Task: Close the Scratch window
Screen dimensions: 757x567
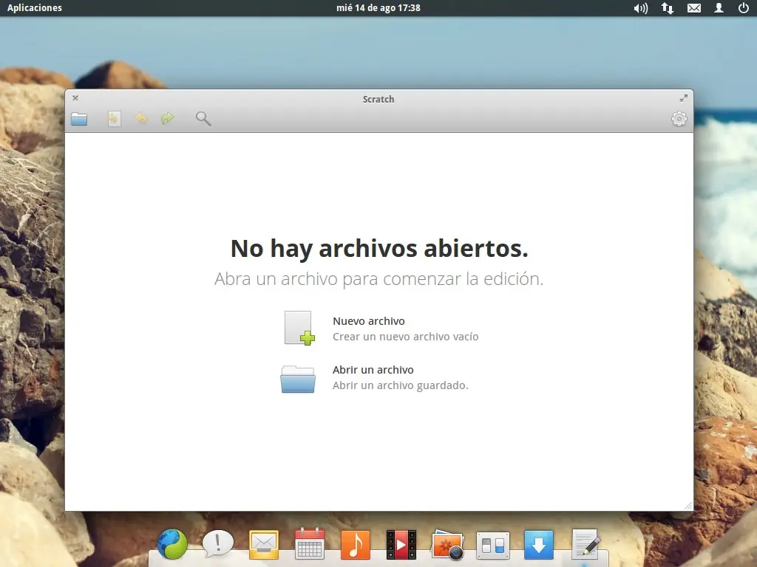Action: click(x=75, y=98)
